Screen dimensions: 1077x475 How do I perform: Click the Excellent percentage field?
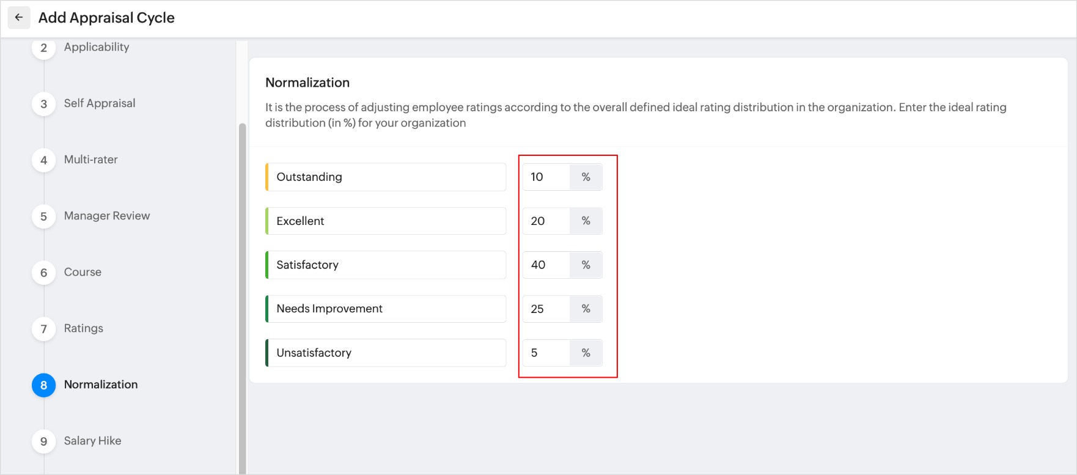click(546, 221)
